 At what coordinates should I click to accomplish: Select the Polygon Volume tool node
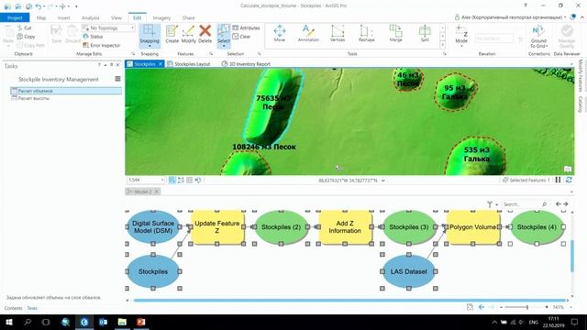point(473,226)
